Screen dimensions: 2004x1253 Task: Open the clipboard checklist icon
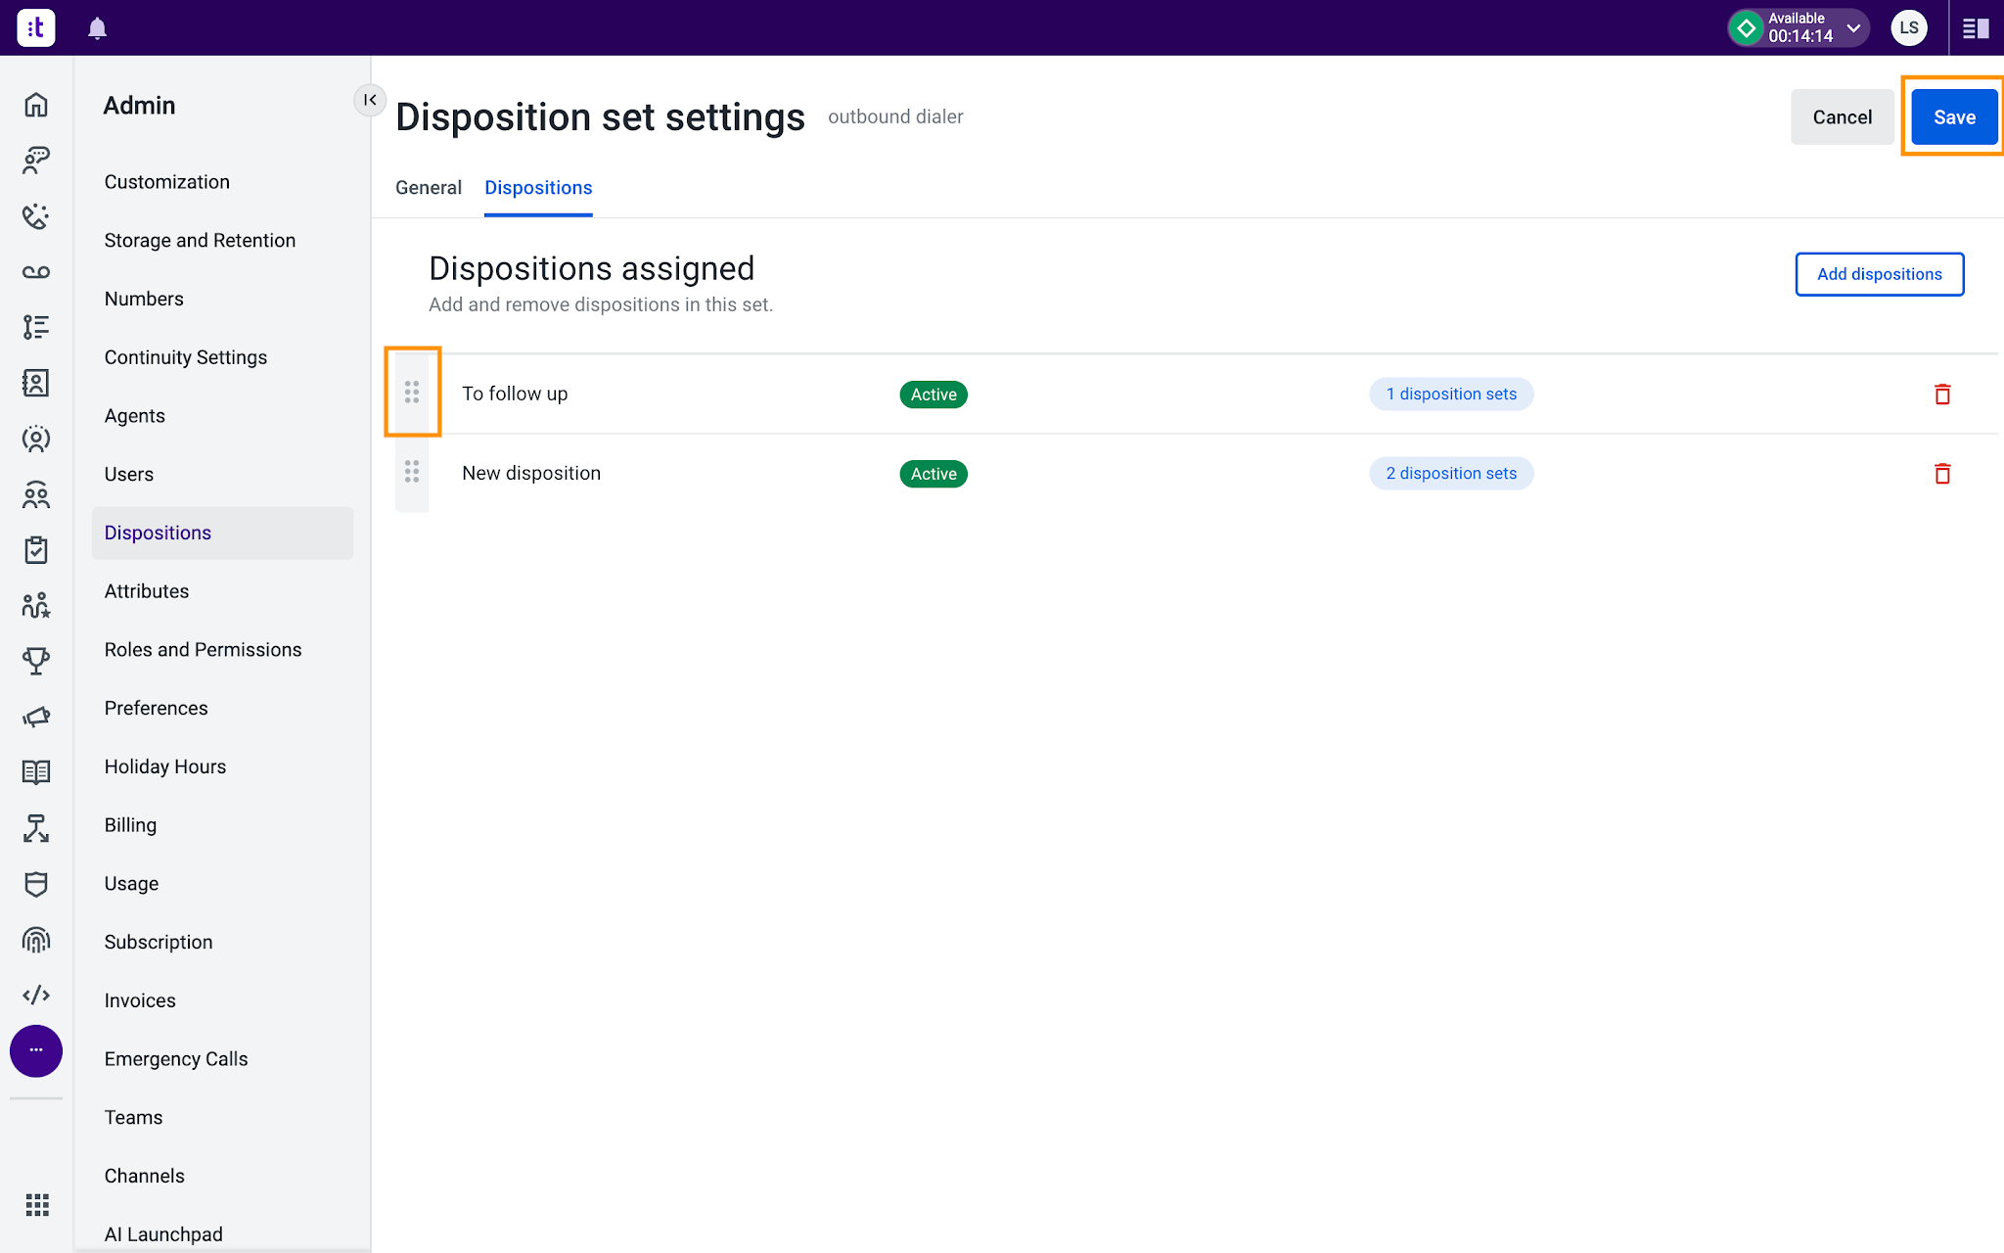(36, 550)
